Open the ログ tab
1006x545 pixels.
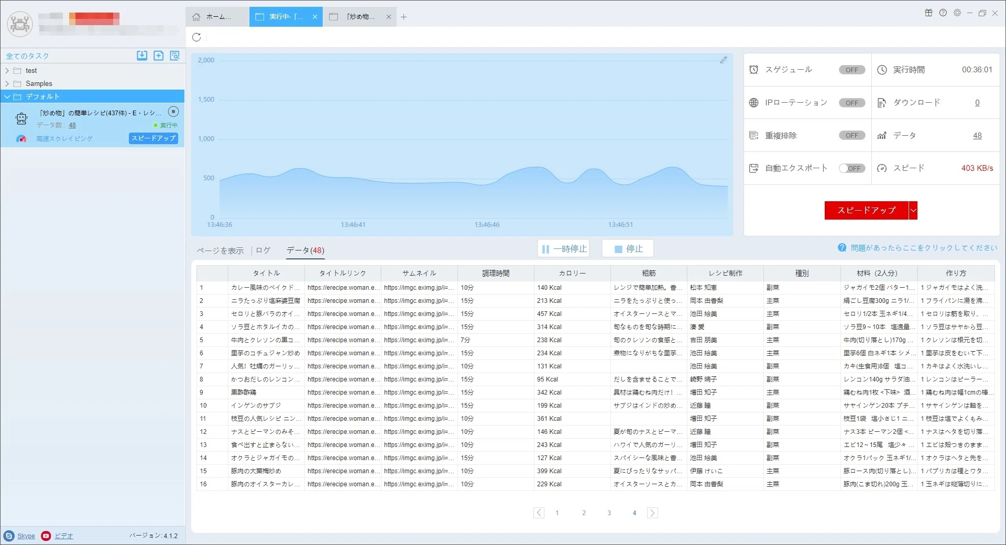[263, 250]
